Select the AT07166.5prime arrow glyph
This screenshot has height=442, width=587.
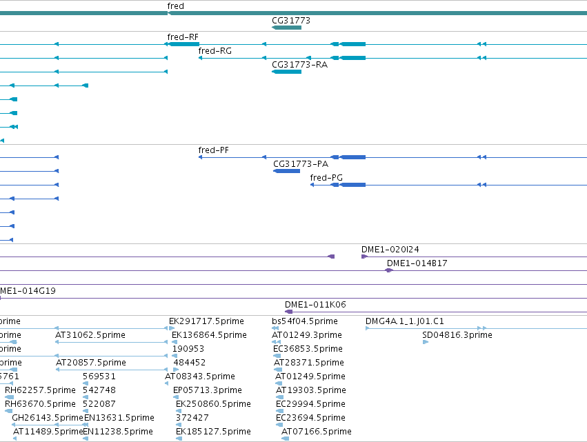pyautogui.click(x=286, y=439)
